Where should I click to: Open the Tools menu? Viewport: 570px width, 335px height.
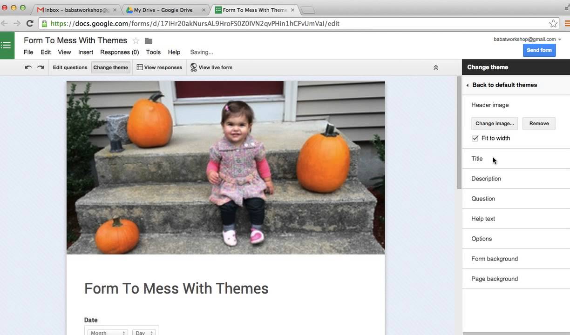coord(153,52)
